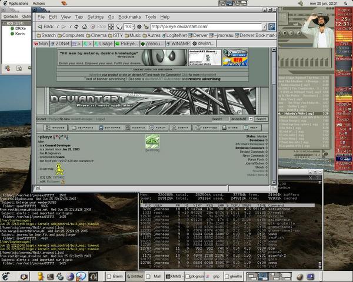The height and width of the screenshot is (282, 353).
Task: Open the File menu
Action: [x=41, y=17]
